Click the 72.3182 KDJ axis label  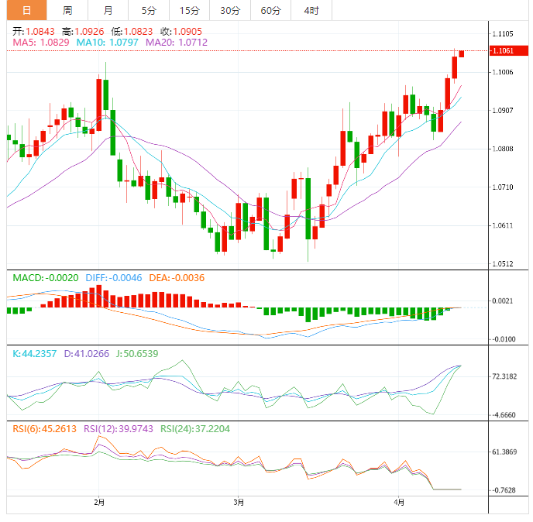click(504, 376)
